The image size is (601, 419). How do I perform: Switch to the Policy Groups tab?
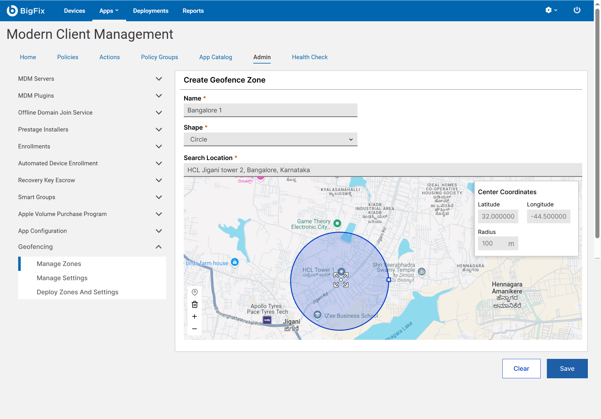tap(159, 57)
